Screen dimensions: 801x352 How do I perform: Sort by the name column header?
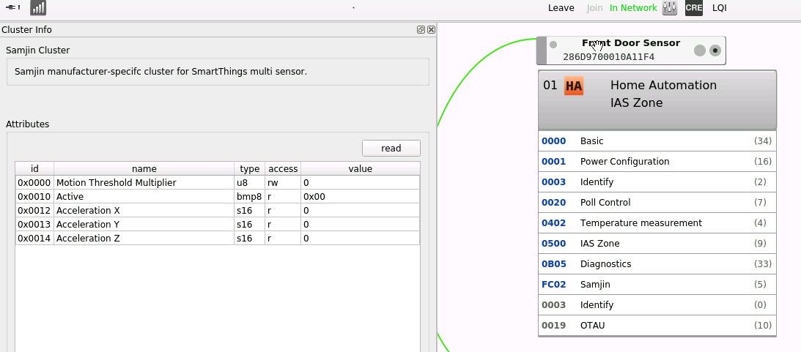point(144,169)
